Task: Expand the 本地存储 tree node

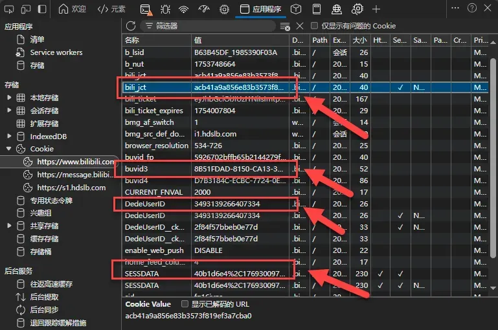Action: [9, 98]
